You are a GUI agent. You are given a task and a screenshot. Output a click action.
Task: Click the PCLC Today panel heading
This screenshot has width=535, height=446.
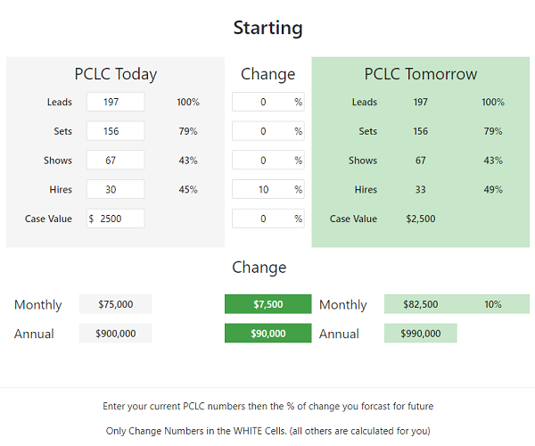pyautogui.click(x=115, y=74)
